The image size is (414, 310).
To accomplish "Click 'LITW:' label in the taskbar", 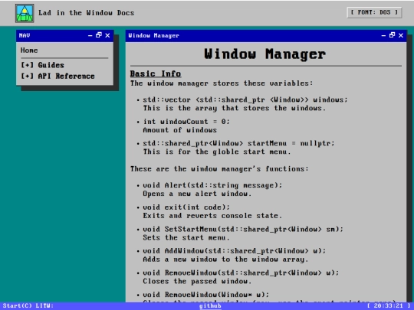I will (44, 305).
